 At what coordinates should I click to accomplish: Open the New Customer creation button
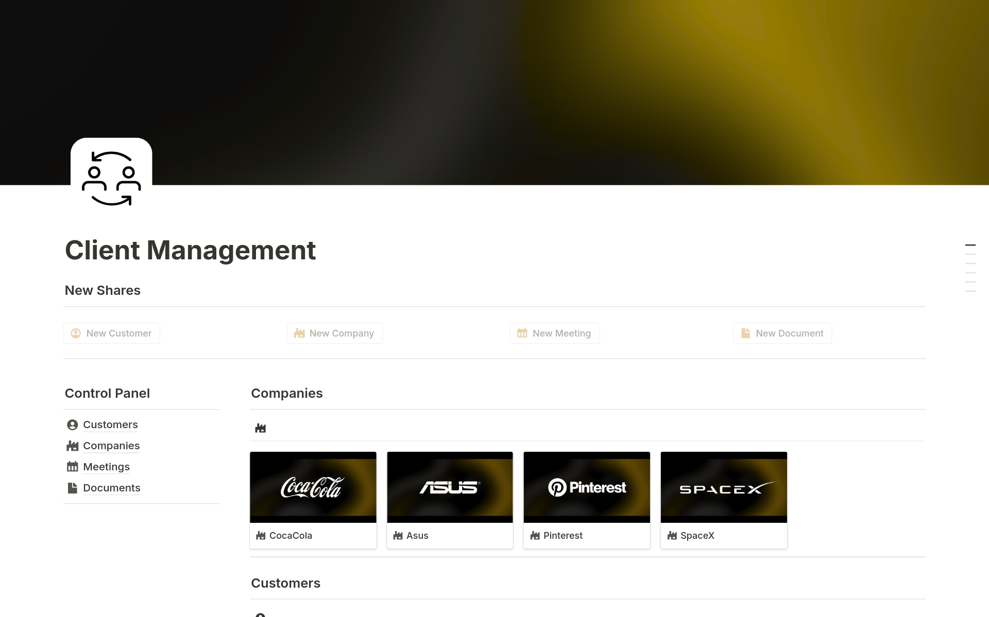coord(111,333)
